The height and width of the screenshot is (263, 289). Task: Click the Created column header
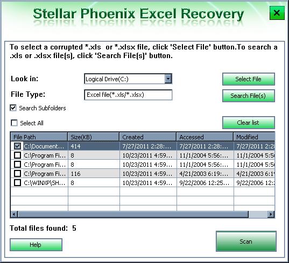click(148, 137)
